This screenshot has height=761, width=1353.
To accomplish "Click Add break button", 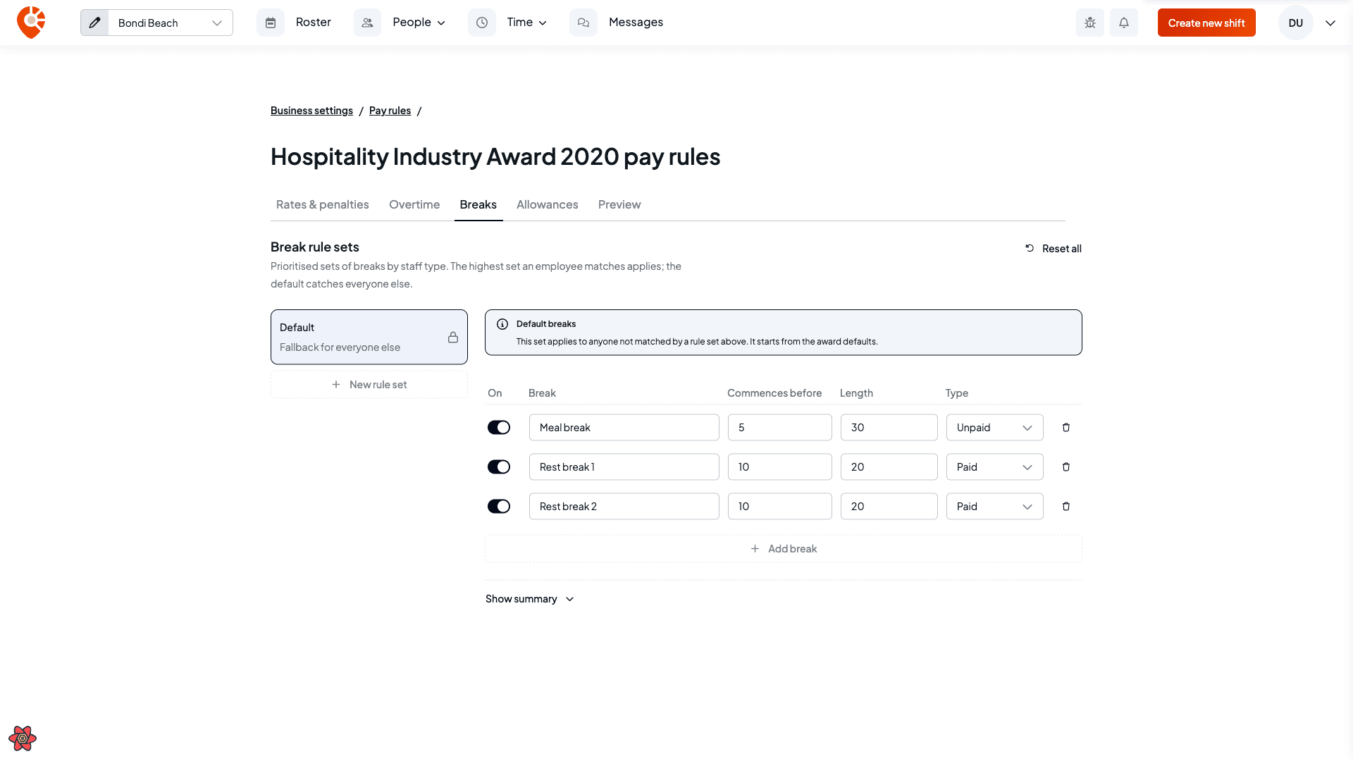I will tap(784, 549).
